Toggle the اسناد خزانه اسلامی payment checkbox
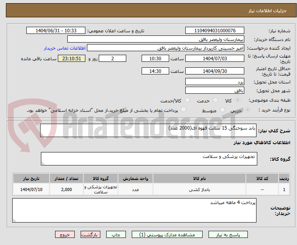 click(184, 110)
